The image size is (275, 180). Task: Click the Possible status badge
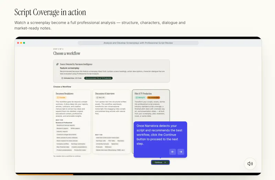click(x=61, y=98)
